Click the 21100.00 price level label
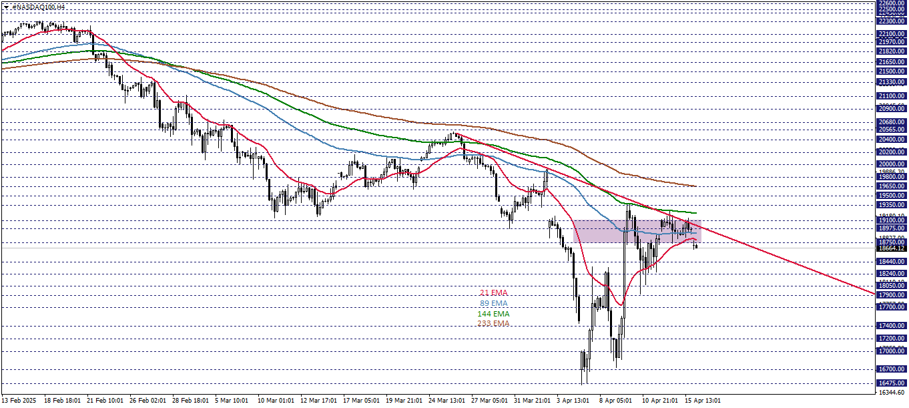Screen dimensions: 909x408 tap(892, 95)
